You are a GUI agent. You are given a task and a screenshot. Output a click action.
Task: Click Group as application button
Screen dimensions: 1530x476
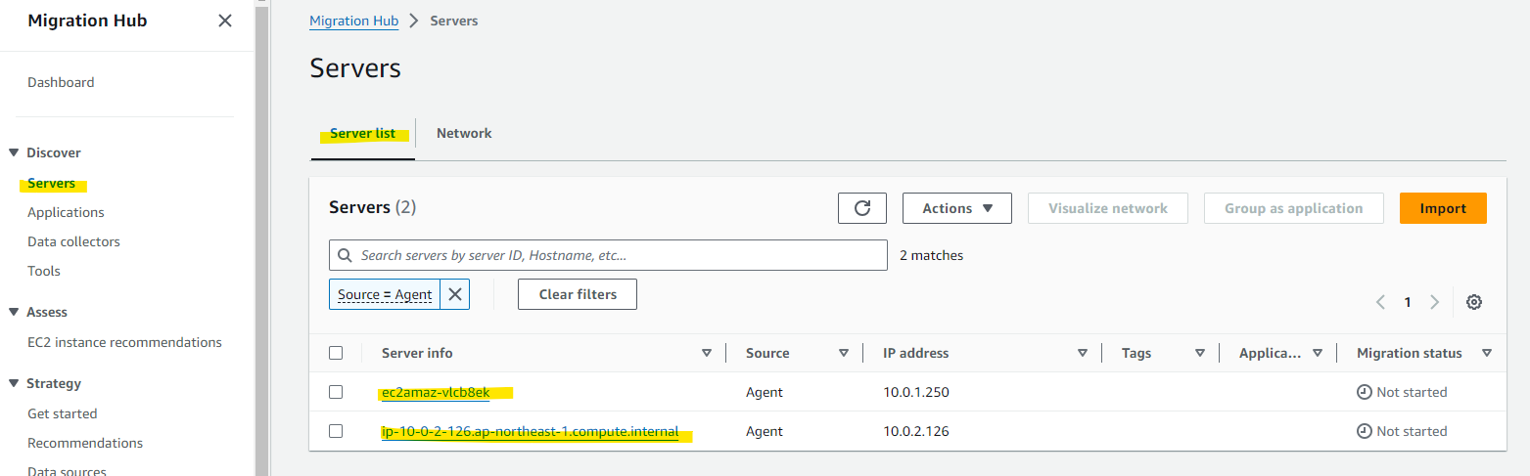coord(1294,208)
